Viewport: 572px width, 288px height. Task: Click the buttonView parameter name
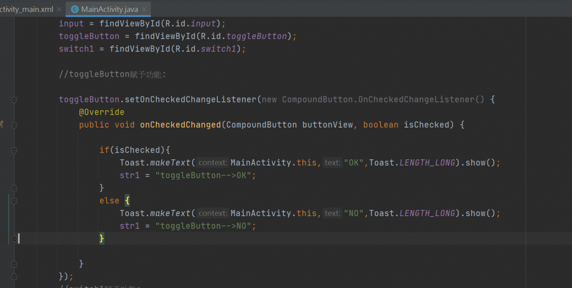click(327, 125)
